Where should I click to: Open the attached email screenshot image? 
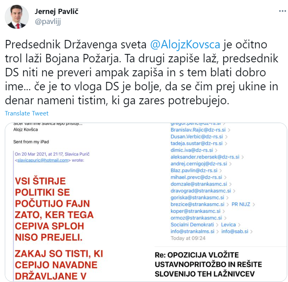(146, 202)
